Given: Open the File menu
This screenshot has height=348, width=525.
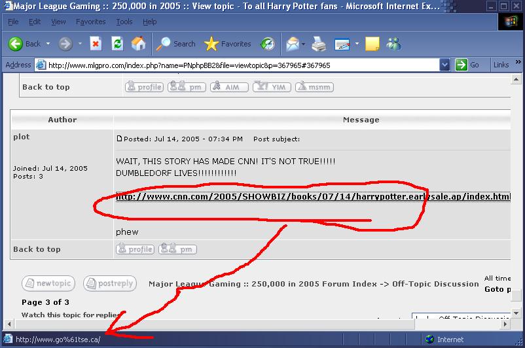Looking at the screenshot, I should (13, 22).
